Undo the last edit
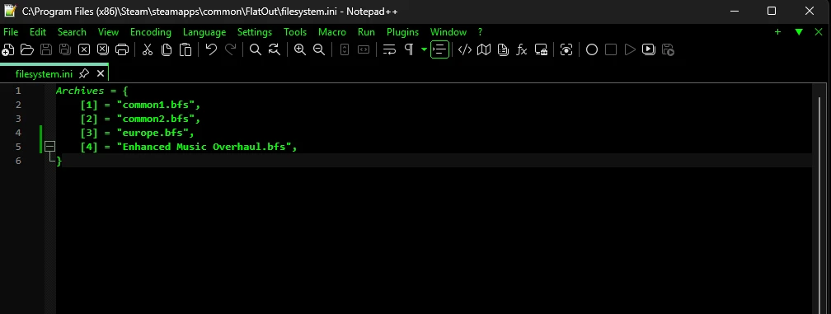 click(x=211, y=49)
